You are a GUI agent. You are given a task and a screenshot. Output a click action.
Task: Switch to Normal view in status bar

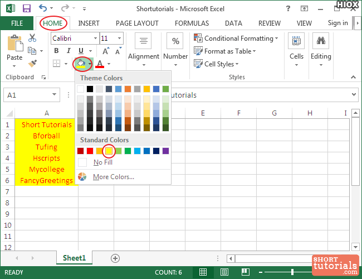(203, 272)
